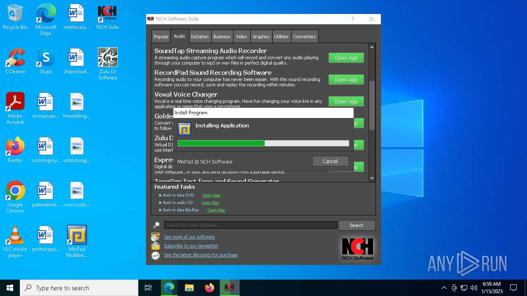Select the shipinclud Word document icon
The width and height of the screenshot is (527, 296).
pyautogui.click(x=77, y=62)
